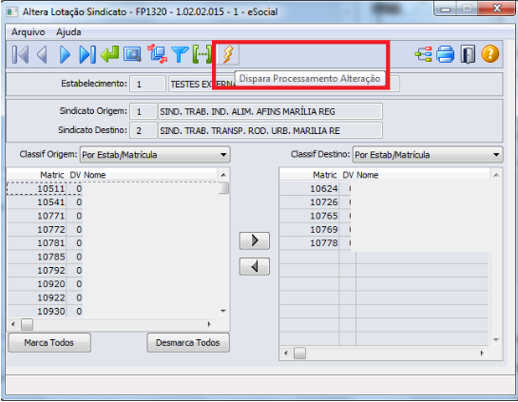The height and width of the screenshot is (402, 518).
Task: Click origin list Matric column header
Action: (x=37, y=175)
